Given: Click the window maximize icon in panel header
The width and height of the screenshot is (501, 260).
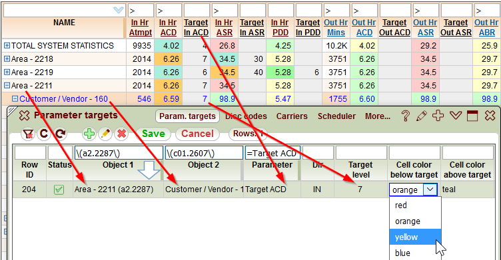Looking at the screenshot, I should (x=472, y=116).
